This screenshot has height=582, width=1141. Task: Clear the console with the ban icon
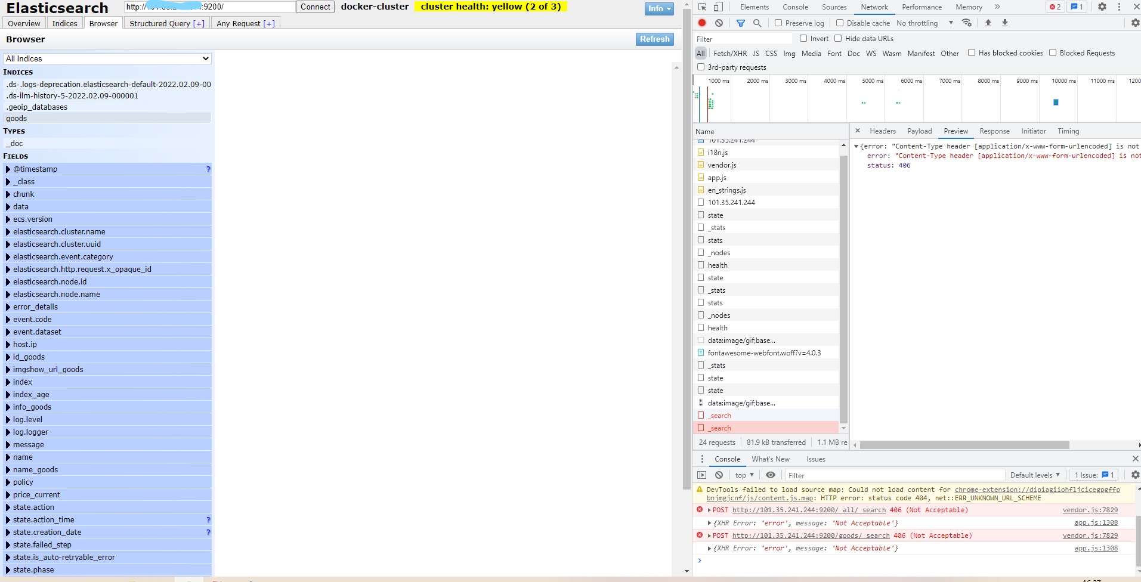(x=719, y=475)
